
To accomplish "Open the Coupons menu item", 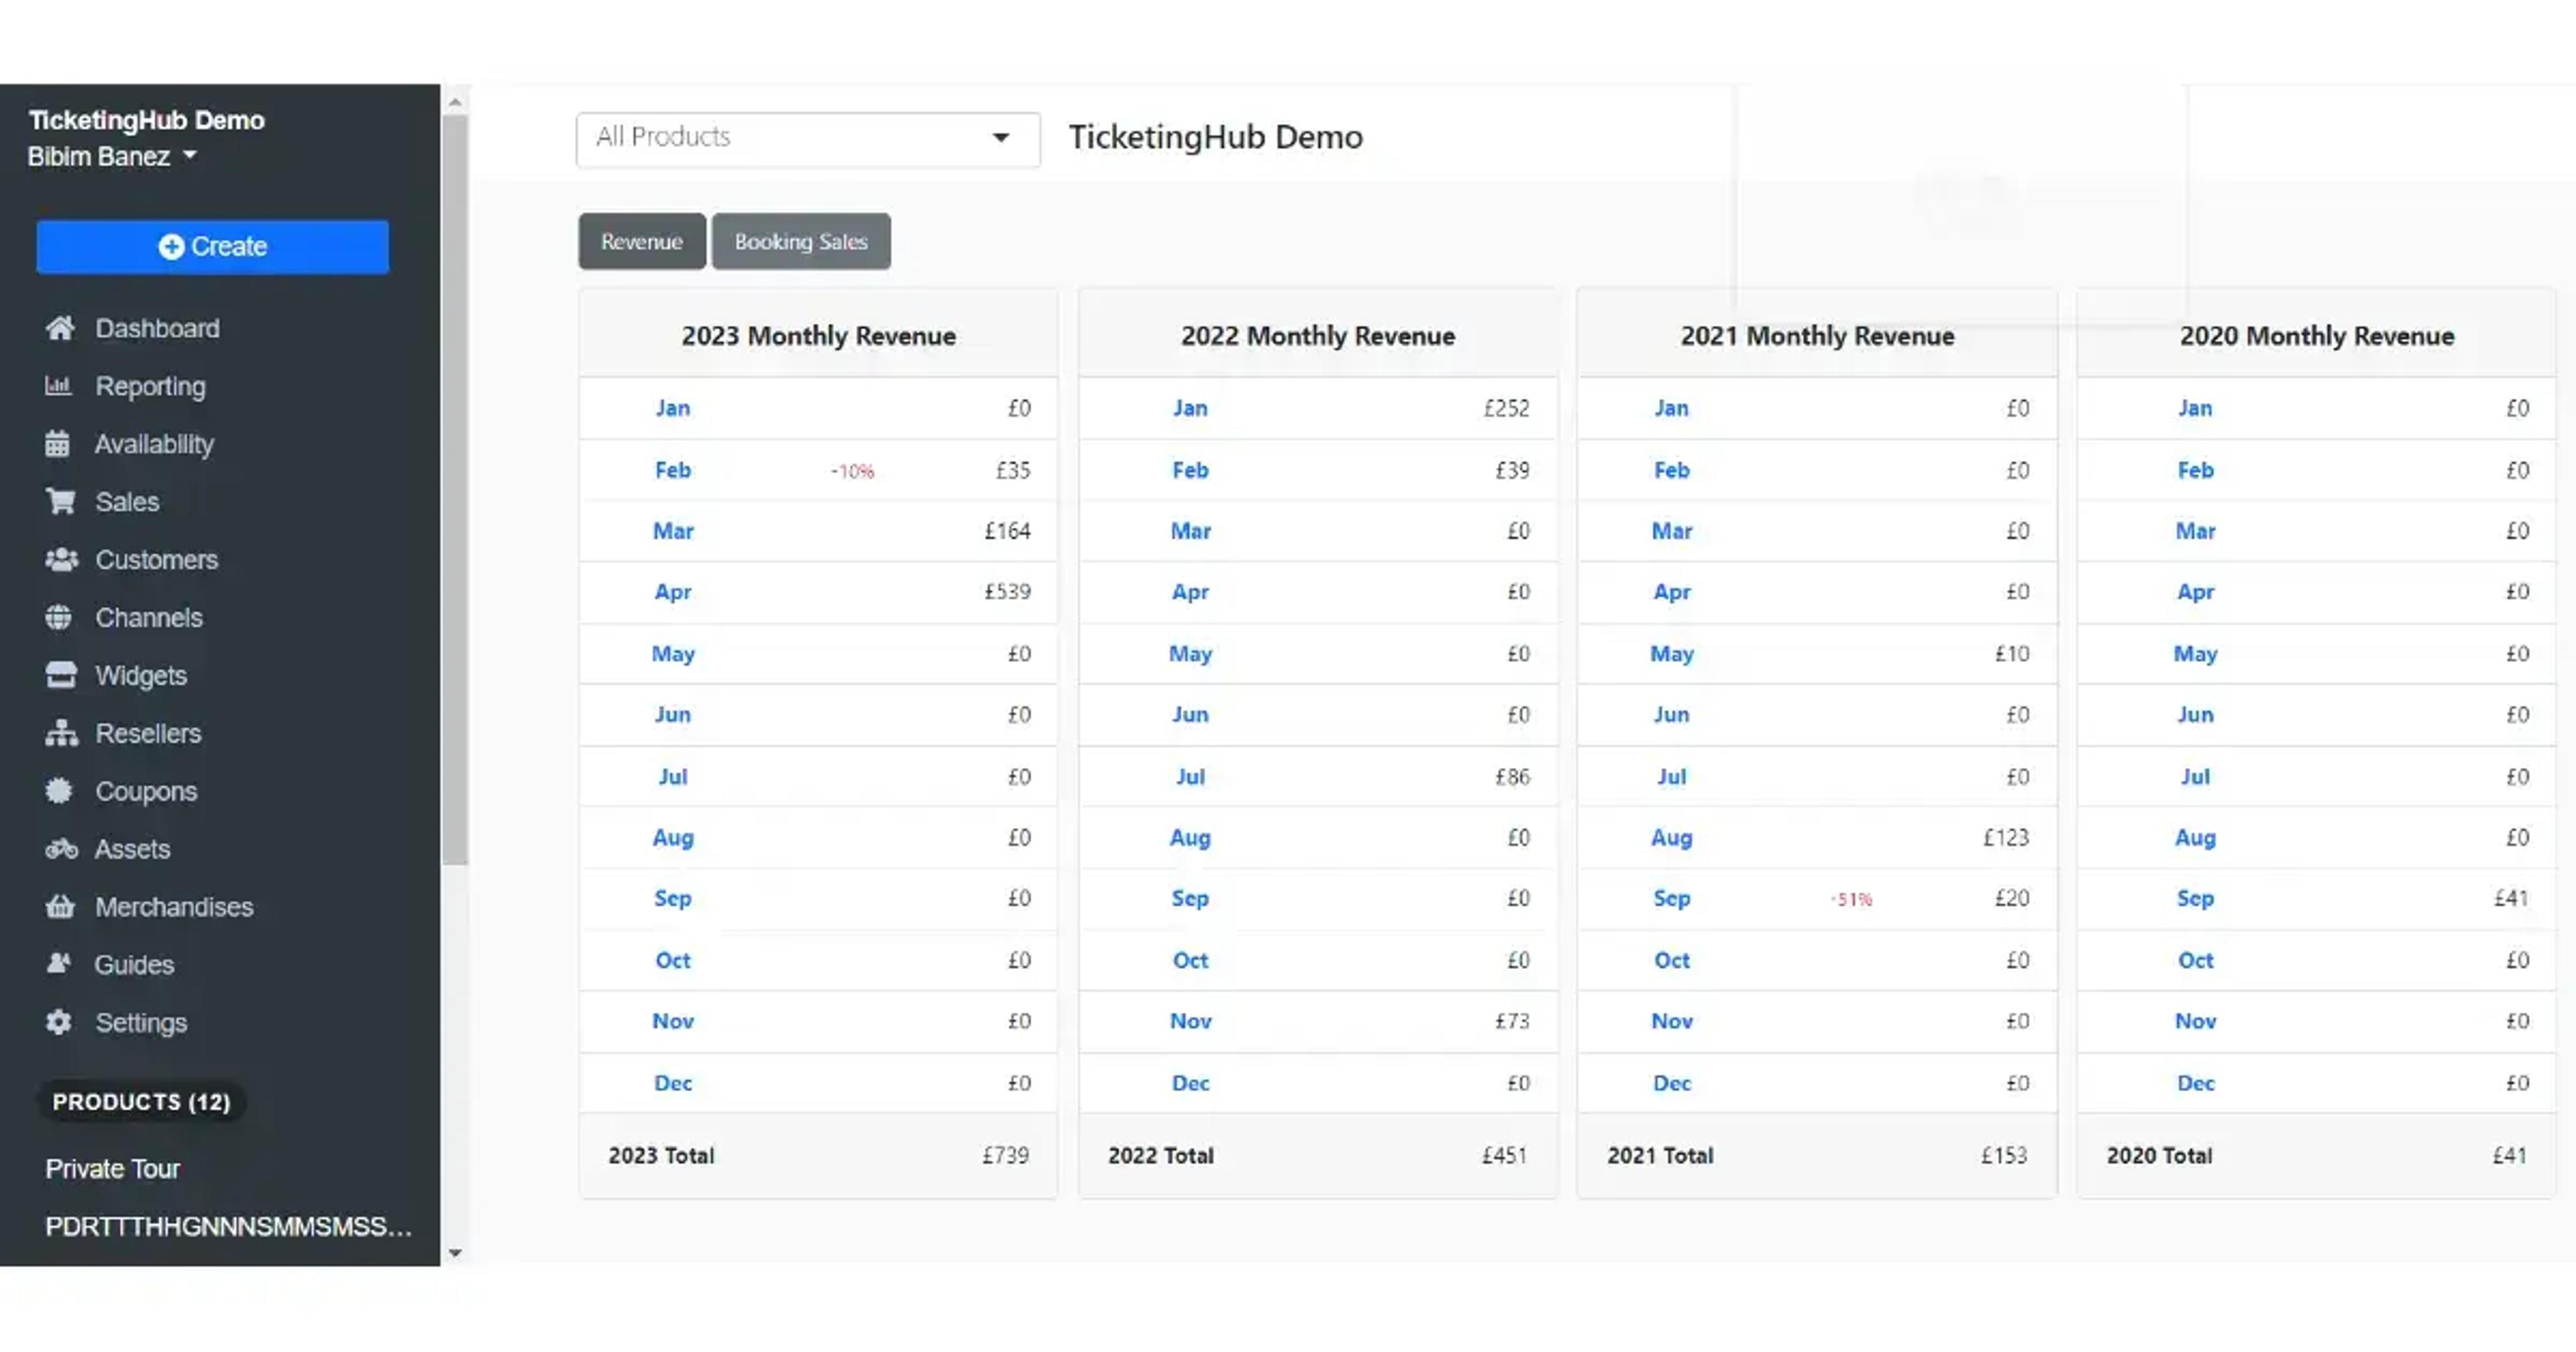I will 146,791.
